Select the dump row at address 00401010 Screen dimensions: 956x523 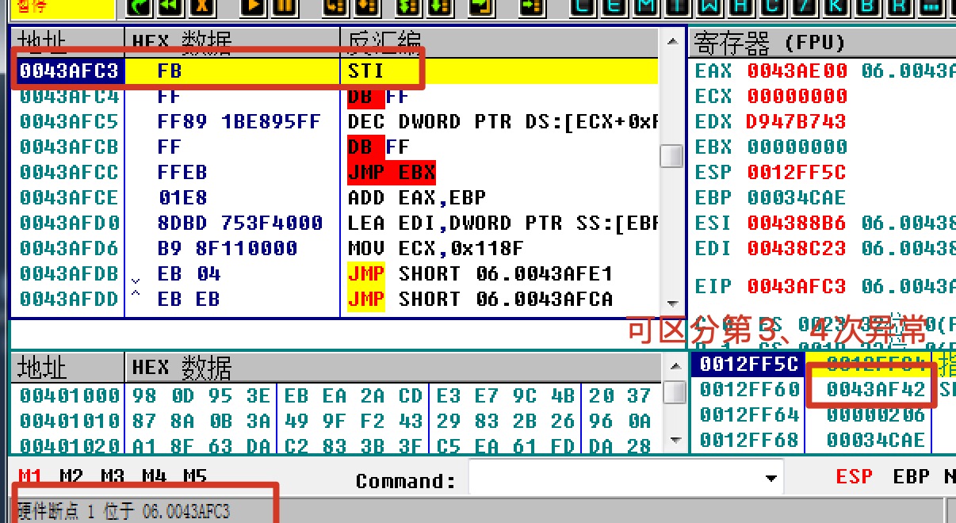coord(336,420)
